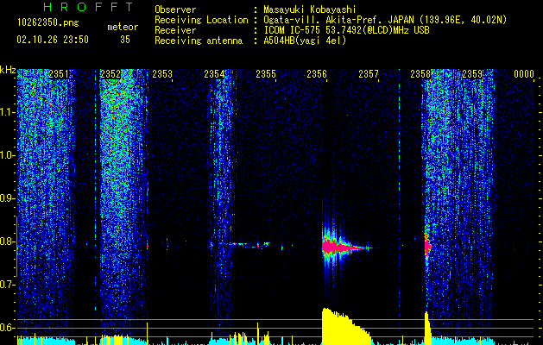Click the pink echo burst at 2358
Screen dimensions: 543x345
(x=427, y=246)
